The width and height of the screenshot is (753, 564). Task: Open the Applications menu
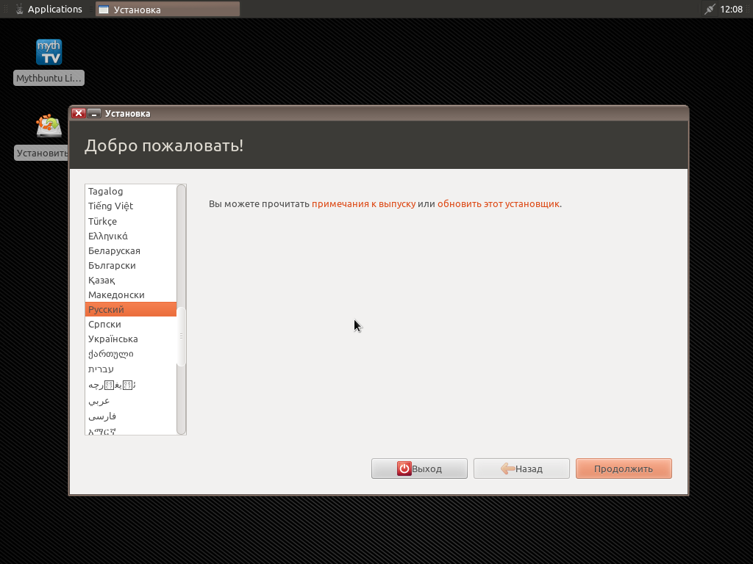coord(47,10)
